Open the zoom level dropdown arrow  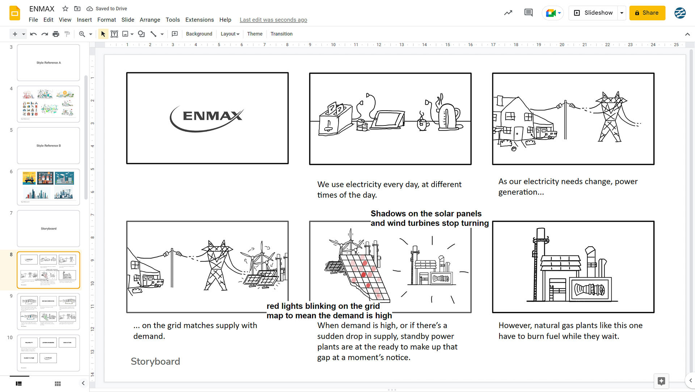[90, 34]
